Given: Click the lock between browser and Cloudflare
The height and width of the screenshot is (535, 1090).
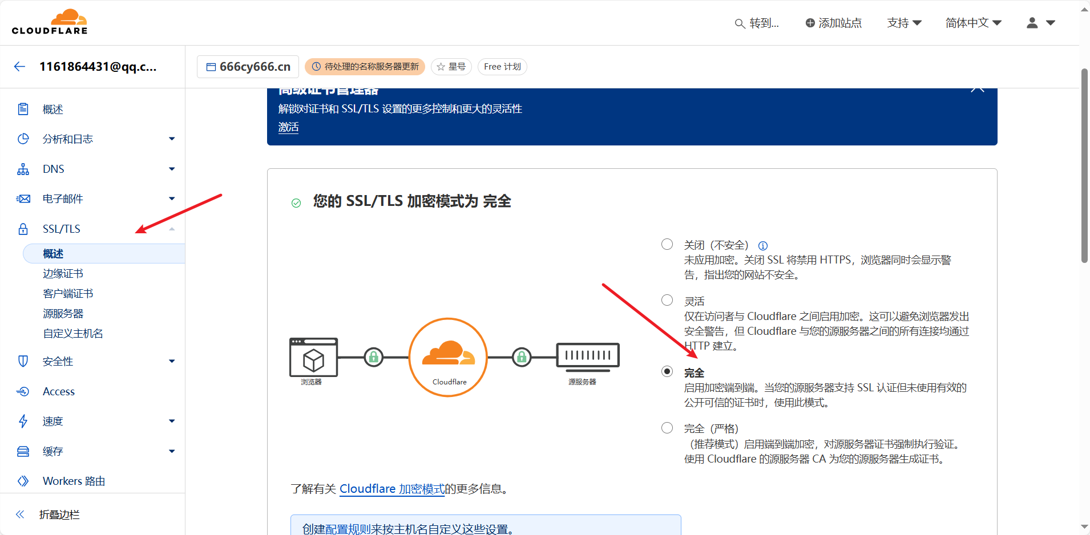Looking at the screenshot, I should (373, 357).
